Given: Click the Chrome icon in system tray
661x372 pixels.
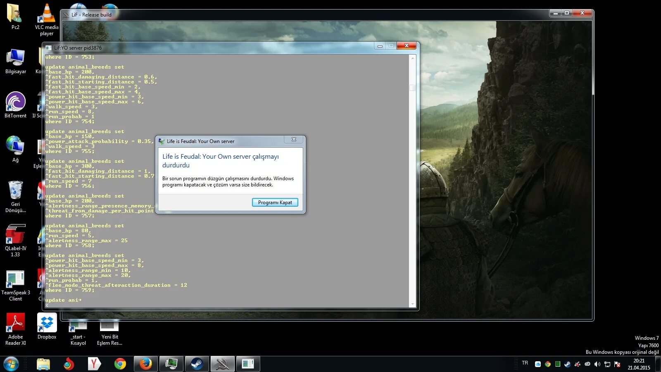Looking at the screenshot, I should 548,364.
